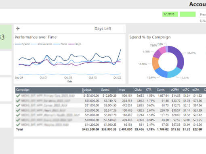This screenshot has width=206, height=154.
Task: Click checkmark icon in $85,000.00 budget row
Action: [18, 101]
